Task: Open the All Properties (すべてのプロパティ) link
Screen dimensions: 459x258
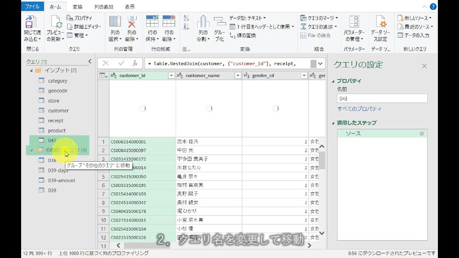Action: pyautogui.click(x=359, y=109)
